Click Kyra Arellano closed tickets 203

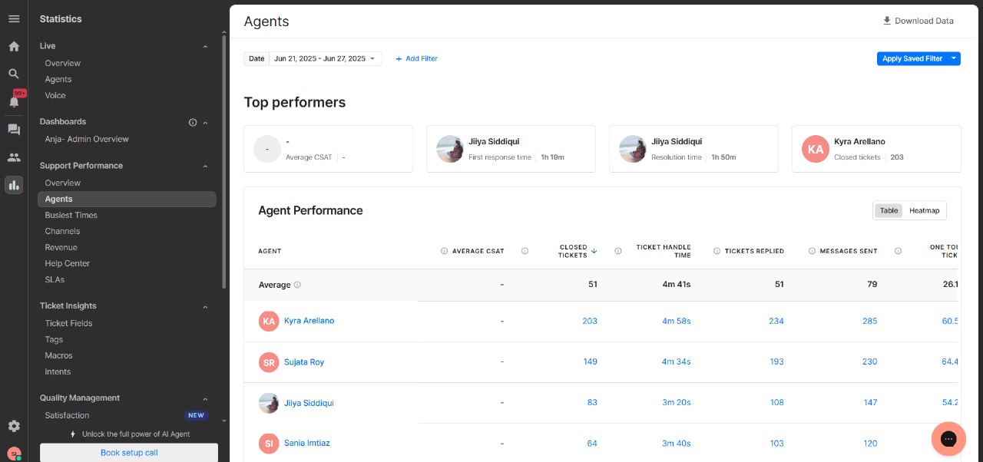pyautogui.click(x=590, y=321)
